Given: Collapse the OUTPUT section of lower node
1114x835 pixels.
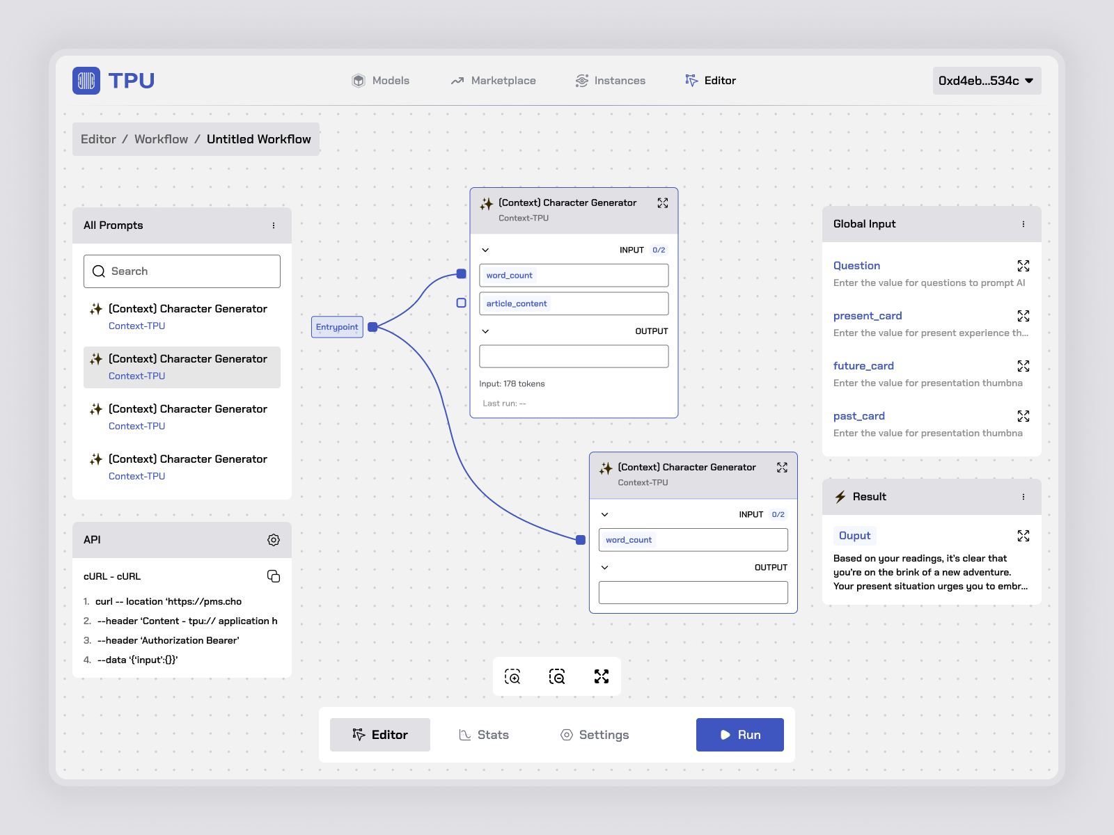Looking at the screenshot, I should [605, 567].
